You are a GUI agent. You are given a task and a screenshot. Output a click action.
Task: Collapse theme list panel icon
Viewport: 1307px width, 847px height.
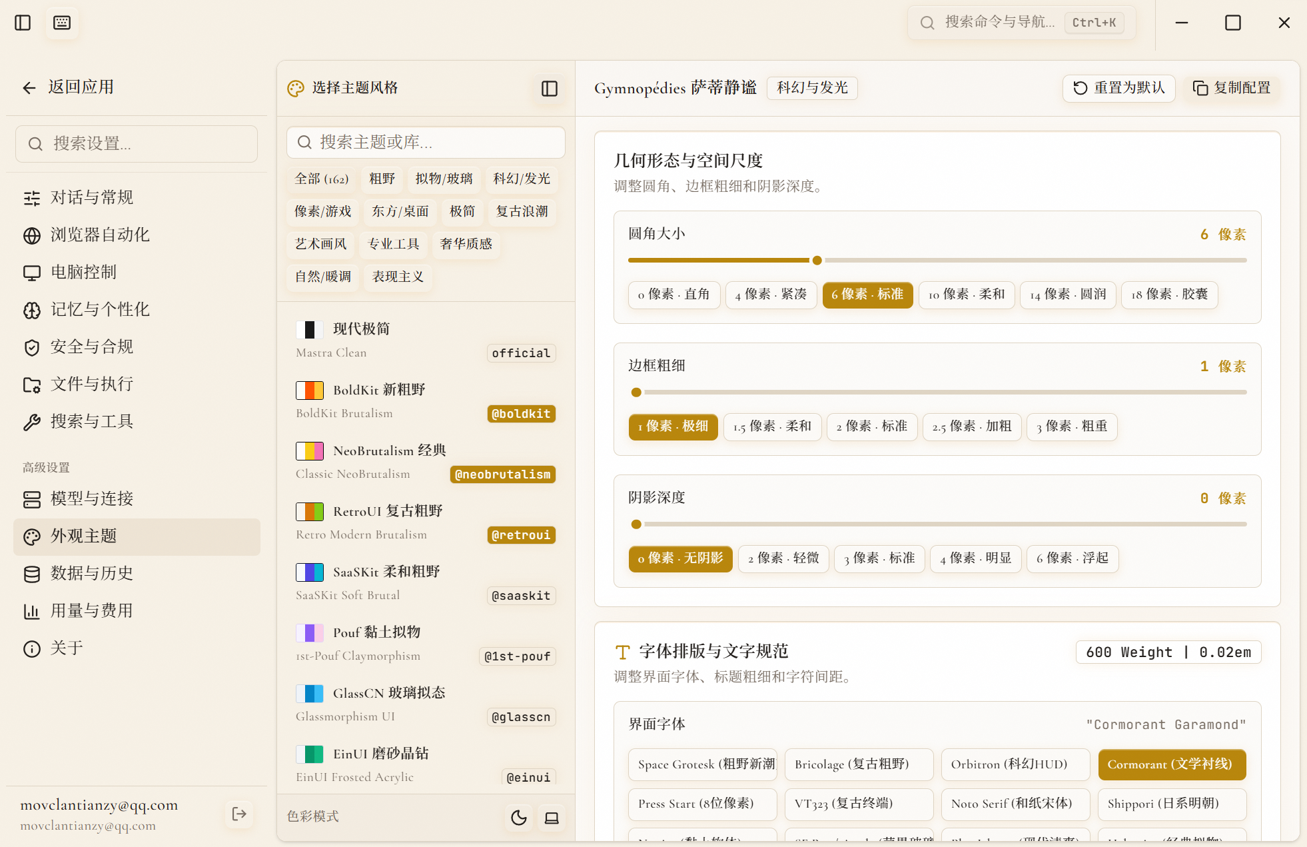coord(550,89)
